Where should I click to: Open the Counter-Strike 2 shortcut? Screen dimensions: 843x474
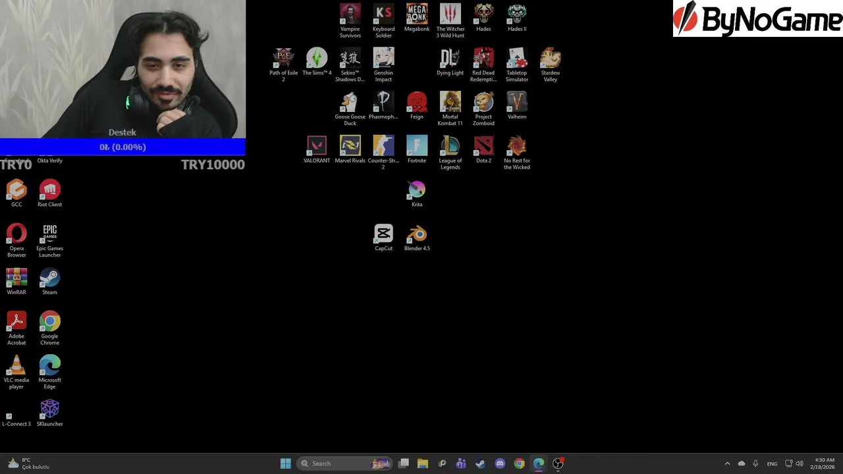(x=383, y=153)
